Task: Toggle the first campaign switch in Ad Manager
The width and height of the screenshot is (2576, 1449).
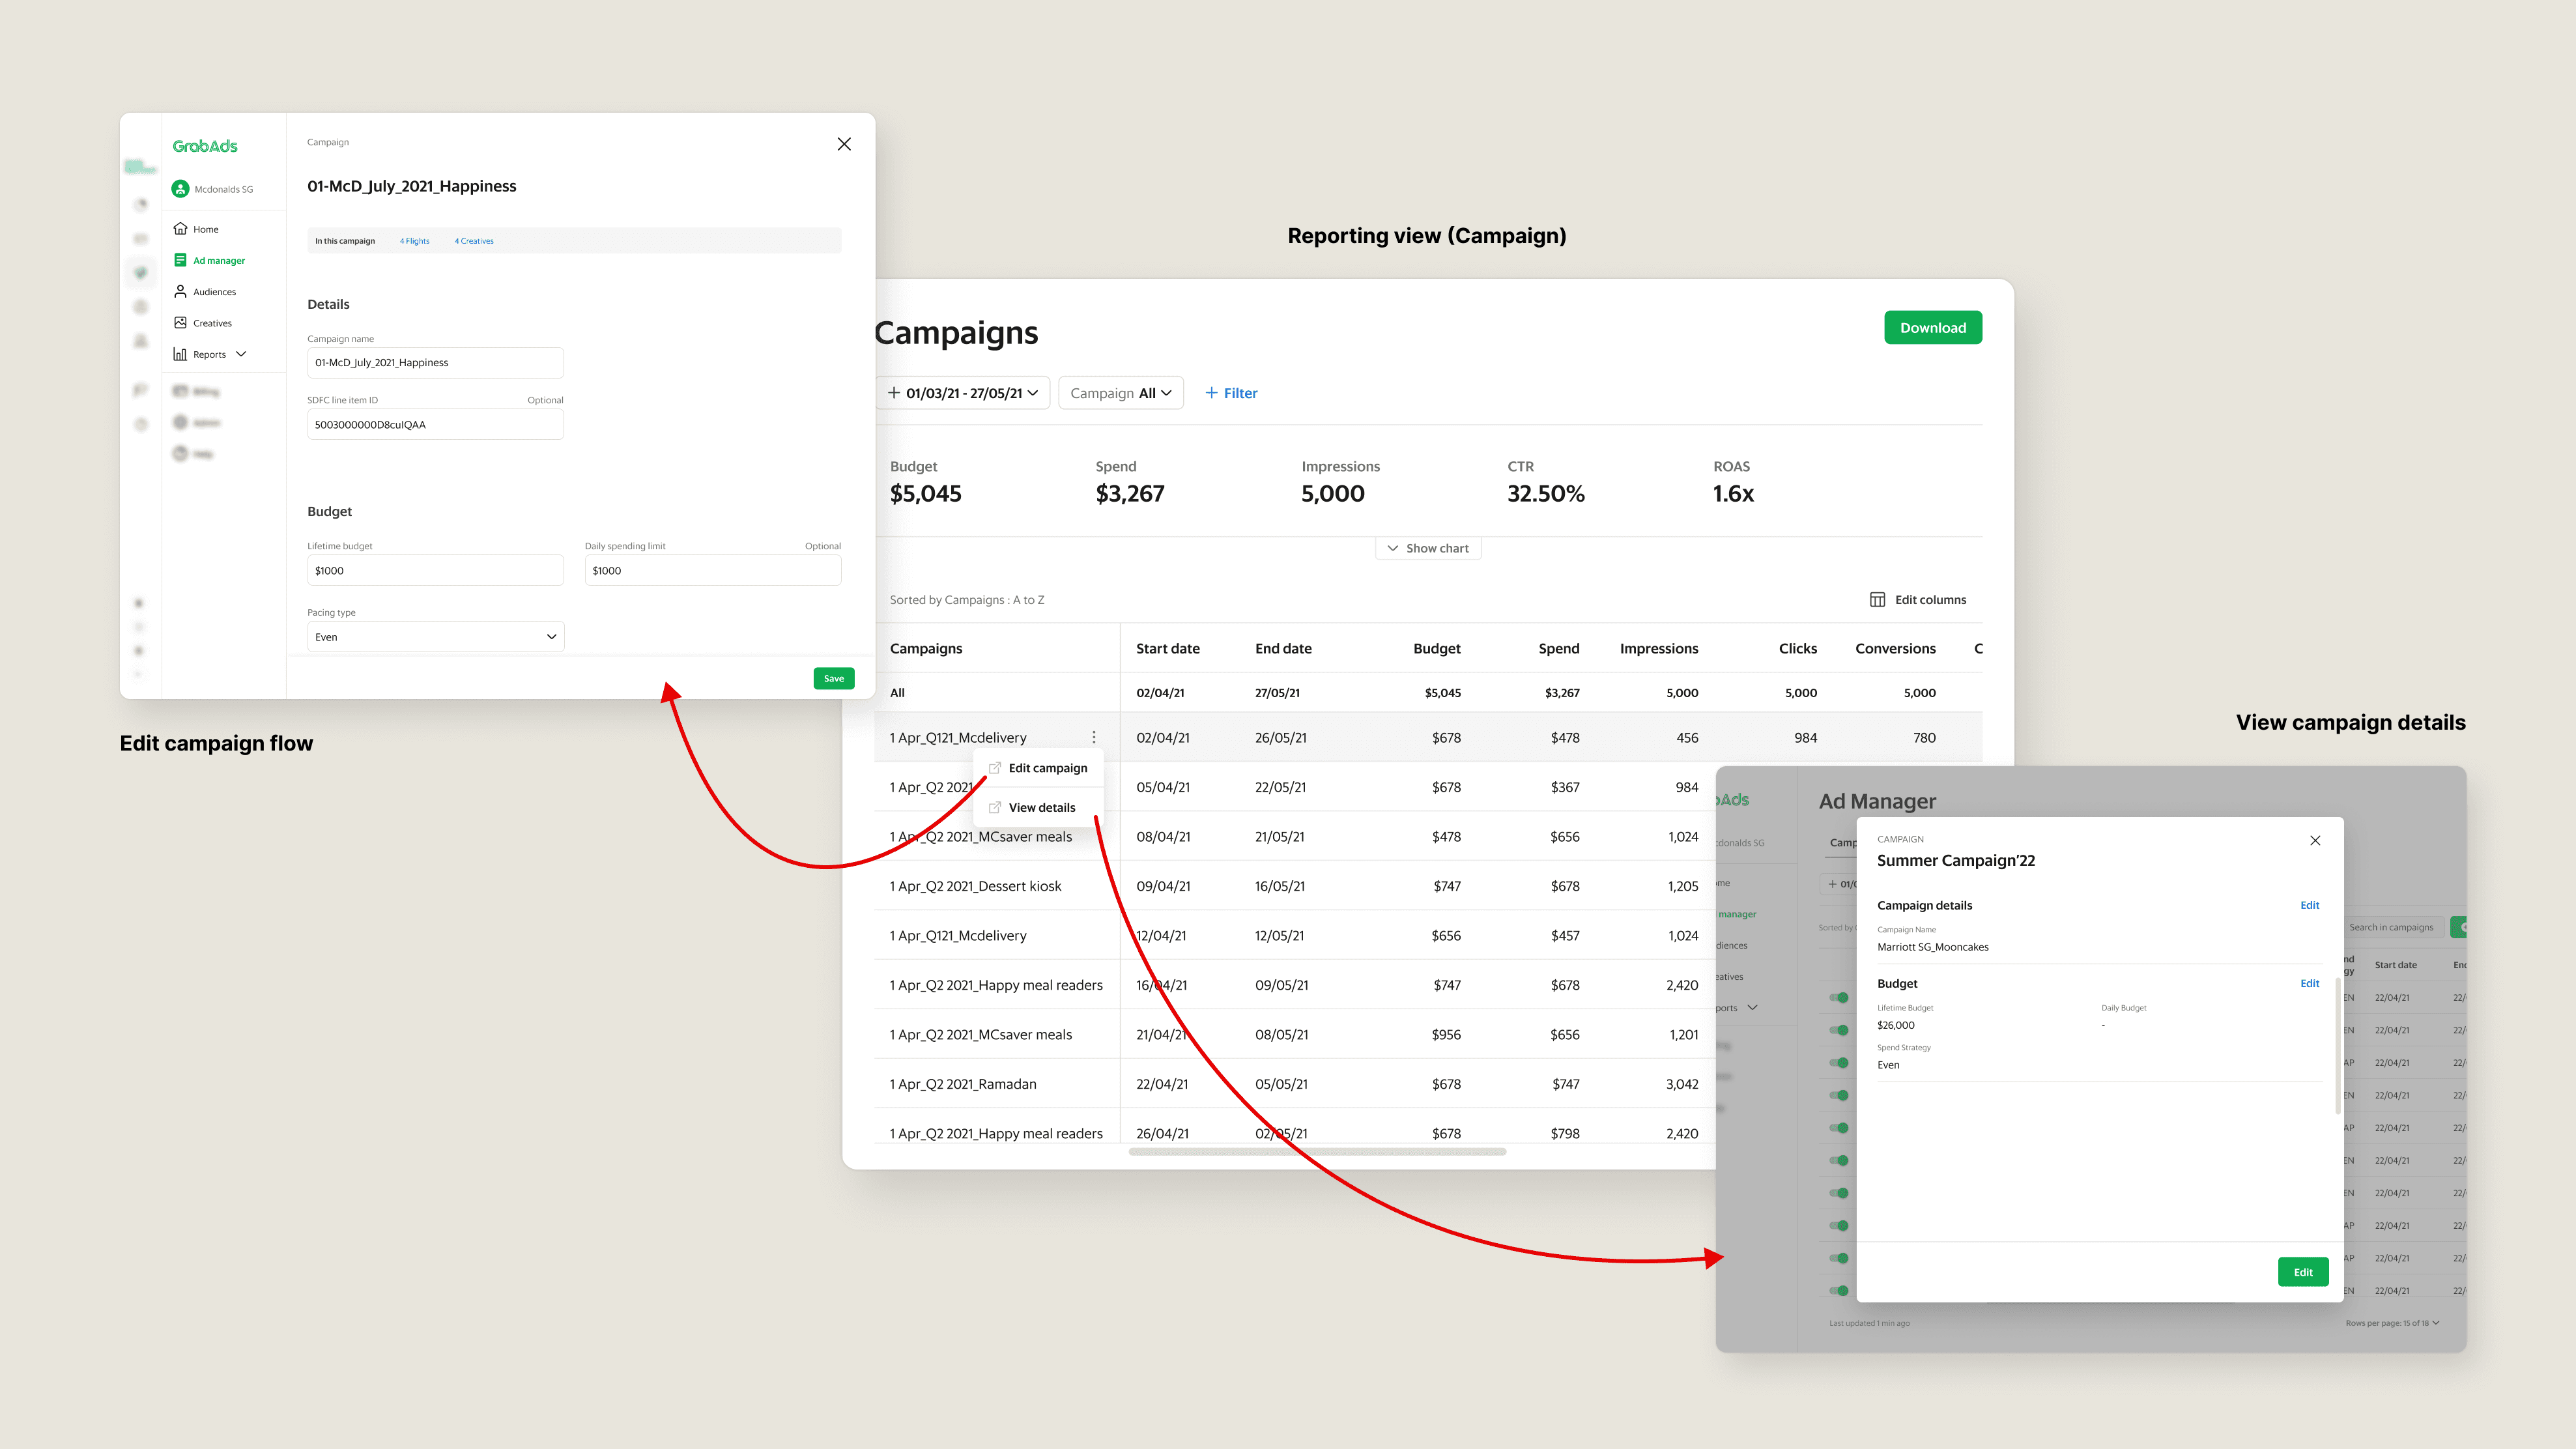Action: click(x=1839, y=998)
